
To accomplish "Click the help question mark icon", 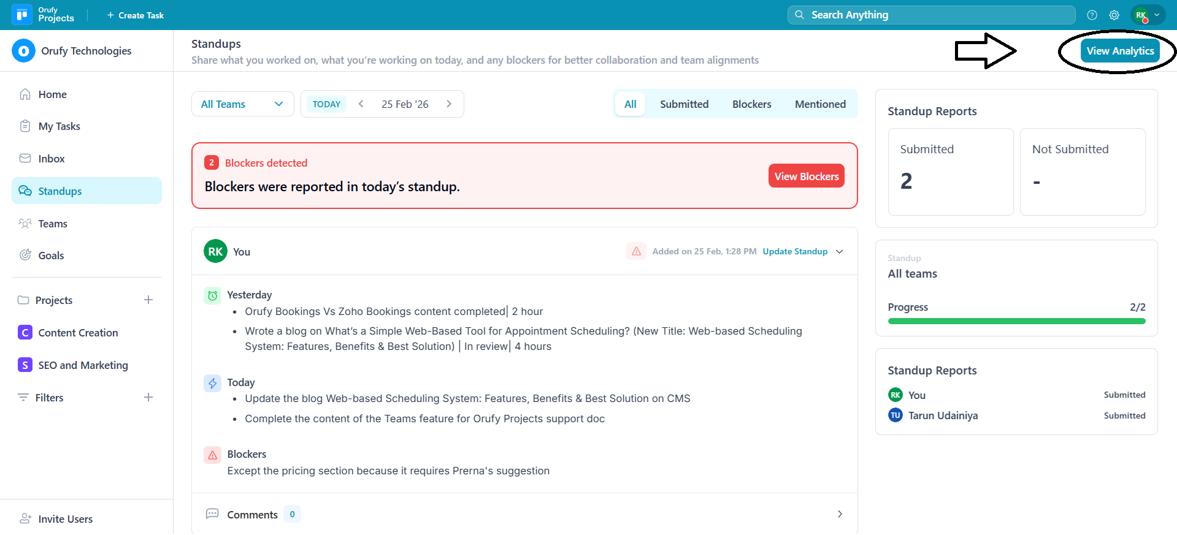I will [1092, 15].
